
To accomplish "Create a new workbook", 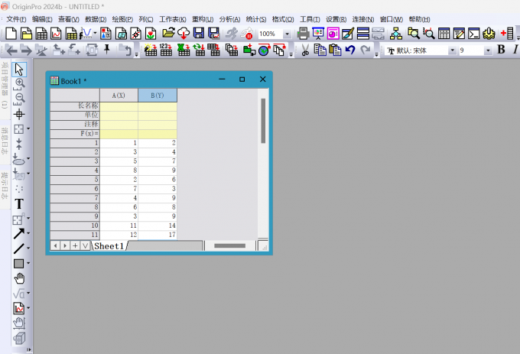I will click(x=41, y=34).
